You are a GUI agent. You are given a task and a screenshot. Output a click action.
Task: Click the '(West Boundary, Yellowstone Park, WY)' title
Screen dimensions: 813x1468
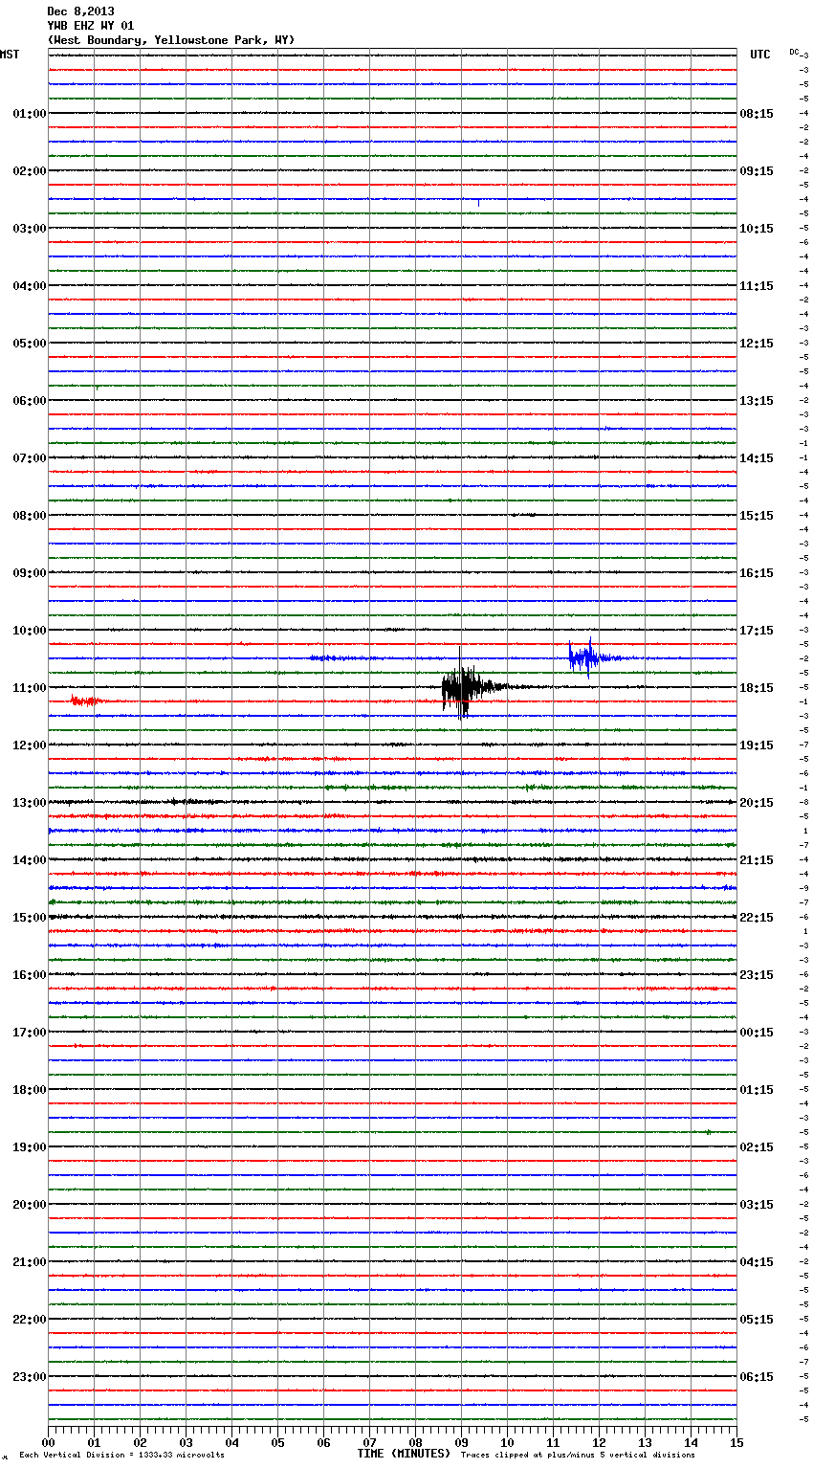tap(170, 40)
